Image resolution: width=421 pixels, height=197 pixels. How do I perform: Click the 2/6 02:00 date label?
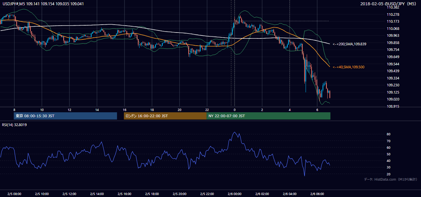(262, 194)
